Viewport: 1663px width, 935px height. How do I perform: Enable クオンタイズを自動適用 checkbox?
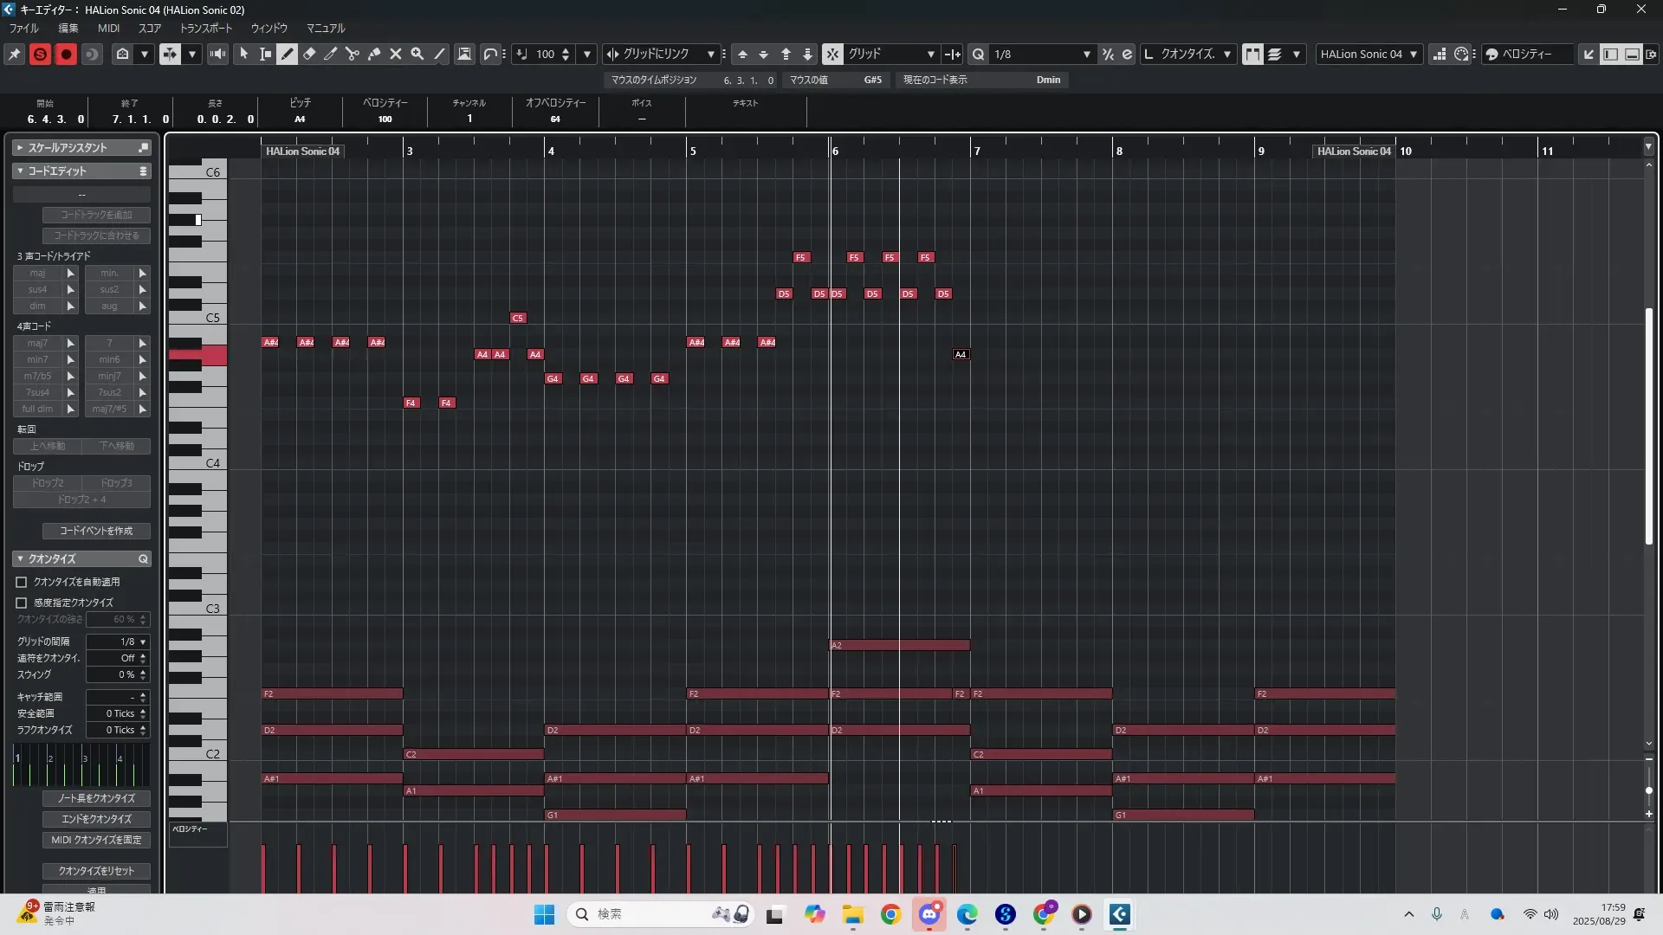pos(22,582)
